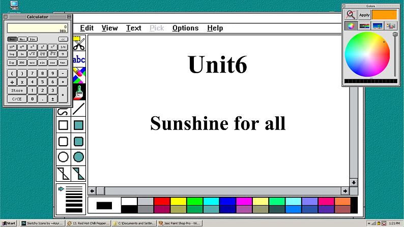Open the Text menu
Screen dimensions: 404x227
click(134, 28)
